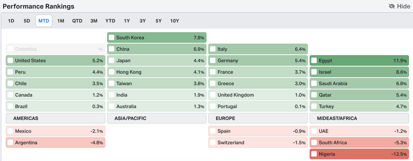Select the Germany checkbox
The image size is (413, 161).
pyautogui.click(x=213, y=61)
